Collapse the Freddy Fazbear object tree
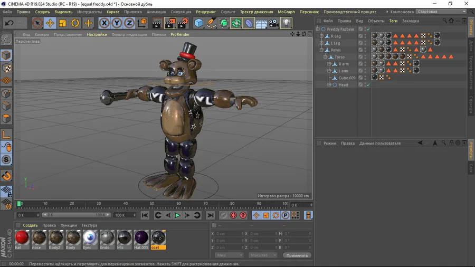Screen dimensions: 475x267 (318, 29)
